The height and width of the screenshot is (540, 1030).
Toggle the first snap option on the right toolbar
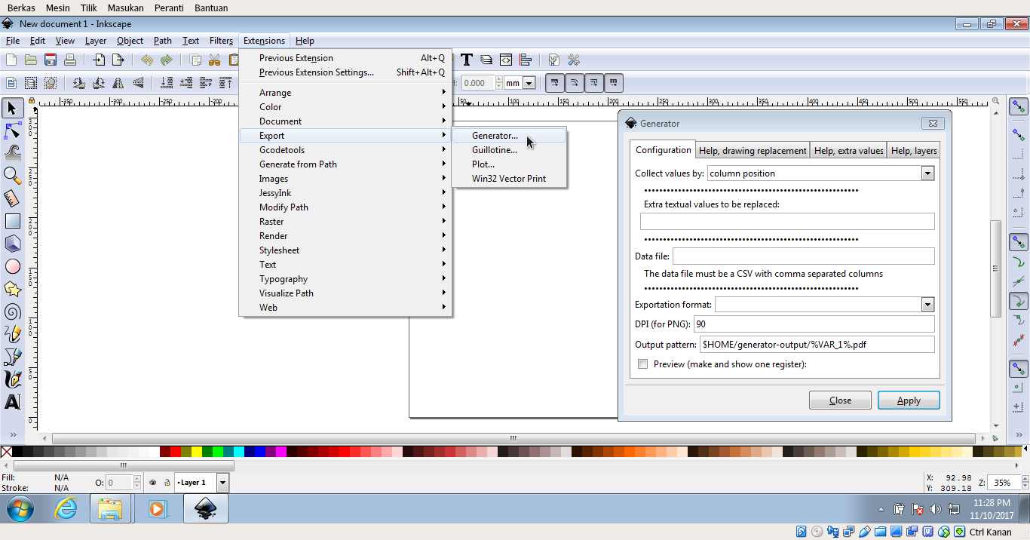(1017, 108)
